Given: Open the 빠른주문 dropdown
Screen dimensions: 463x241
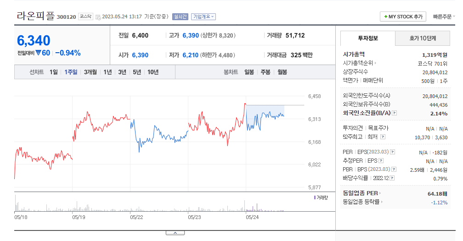Looking at the screenshot, I should click(444, 17).
